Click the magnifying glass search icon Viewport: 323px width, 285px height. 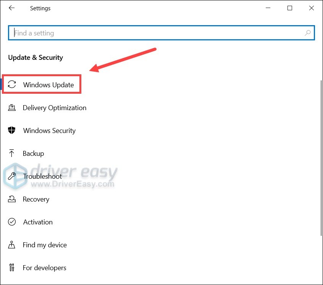click(x=307, y=33)
